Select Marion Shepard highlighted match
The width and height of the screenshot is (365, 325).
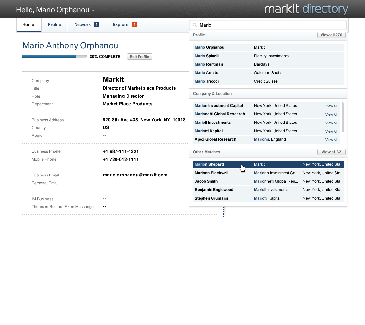(268, 164)
